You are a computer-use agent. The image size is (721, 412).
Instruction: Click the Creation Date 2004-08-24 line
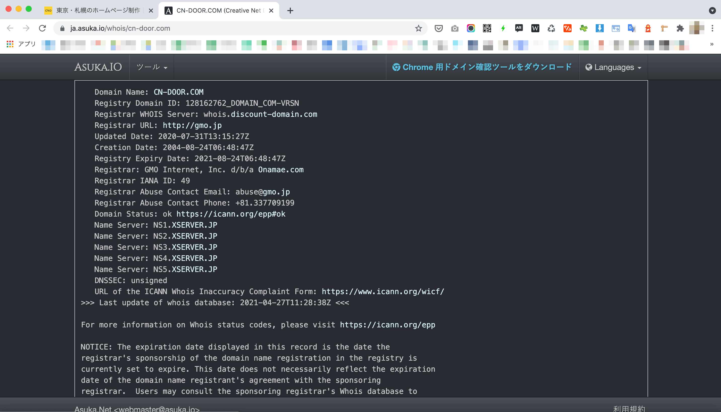pyautogui.click(x=174, y=147)
